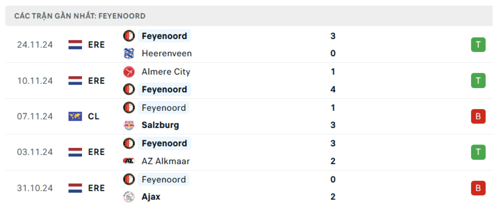
Task: Click the red B badge for Ajax match
Action: click(x=478, y=188)
